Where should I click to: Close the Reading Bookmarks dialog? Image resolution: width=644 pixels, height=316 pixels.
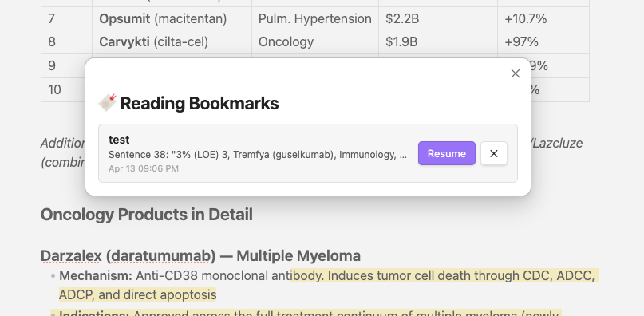tap(515, 73)
